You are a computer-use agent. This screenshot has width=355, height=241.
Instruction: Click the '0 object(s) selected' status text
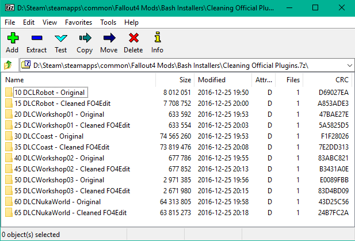[x=31, y=235]
